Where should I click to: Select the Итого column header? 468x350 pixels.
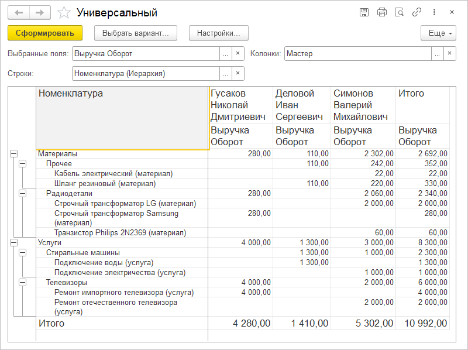(x=422, y=105)
